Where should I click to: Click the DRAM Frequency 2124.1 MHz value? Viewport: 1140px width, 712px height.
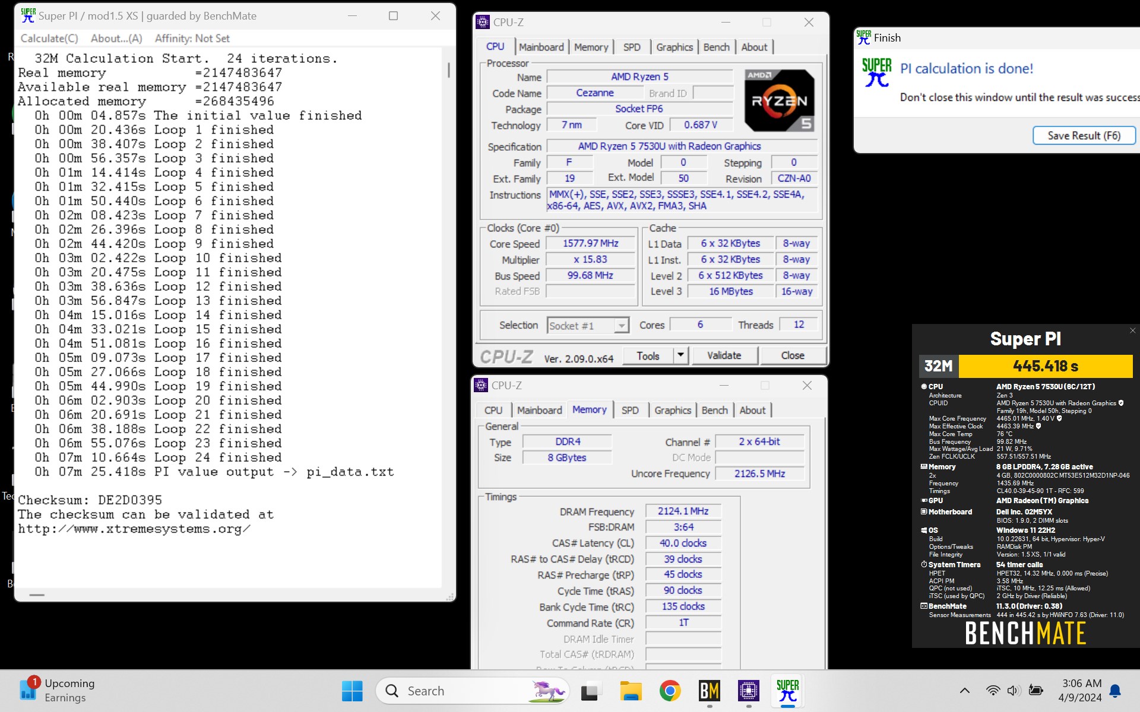click(683, 511)
